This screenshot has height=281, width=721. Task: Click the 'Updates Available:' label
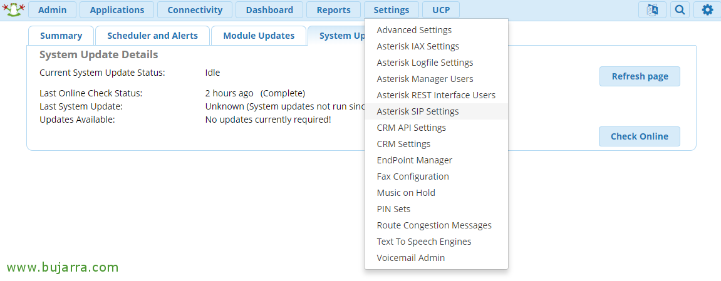coord(77,120)
